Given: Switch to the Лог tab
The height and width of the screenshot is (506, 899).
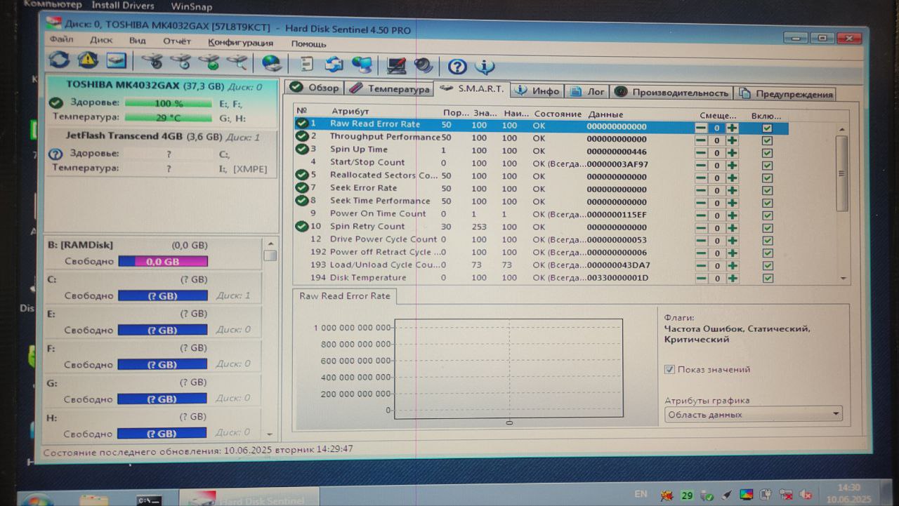Looking at the screenshot, I should (589, 92).
